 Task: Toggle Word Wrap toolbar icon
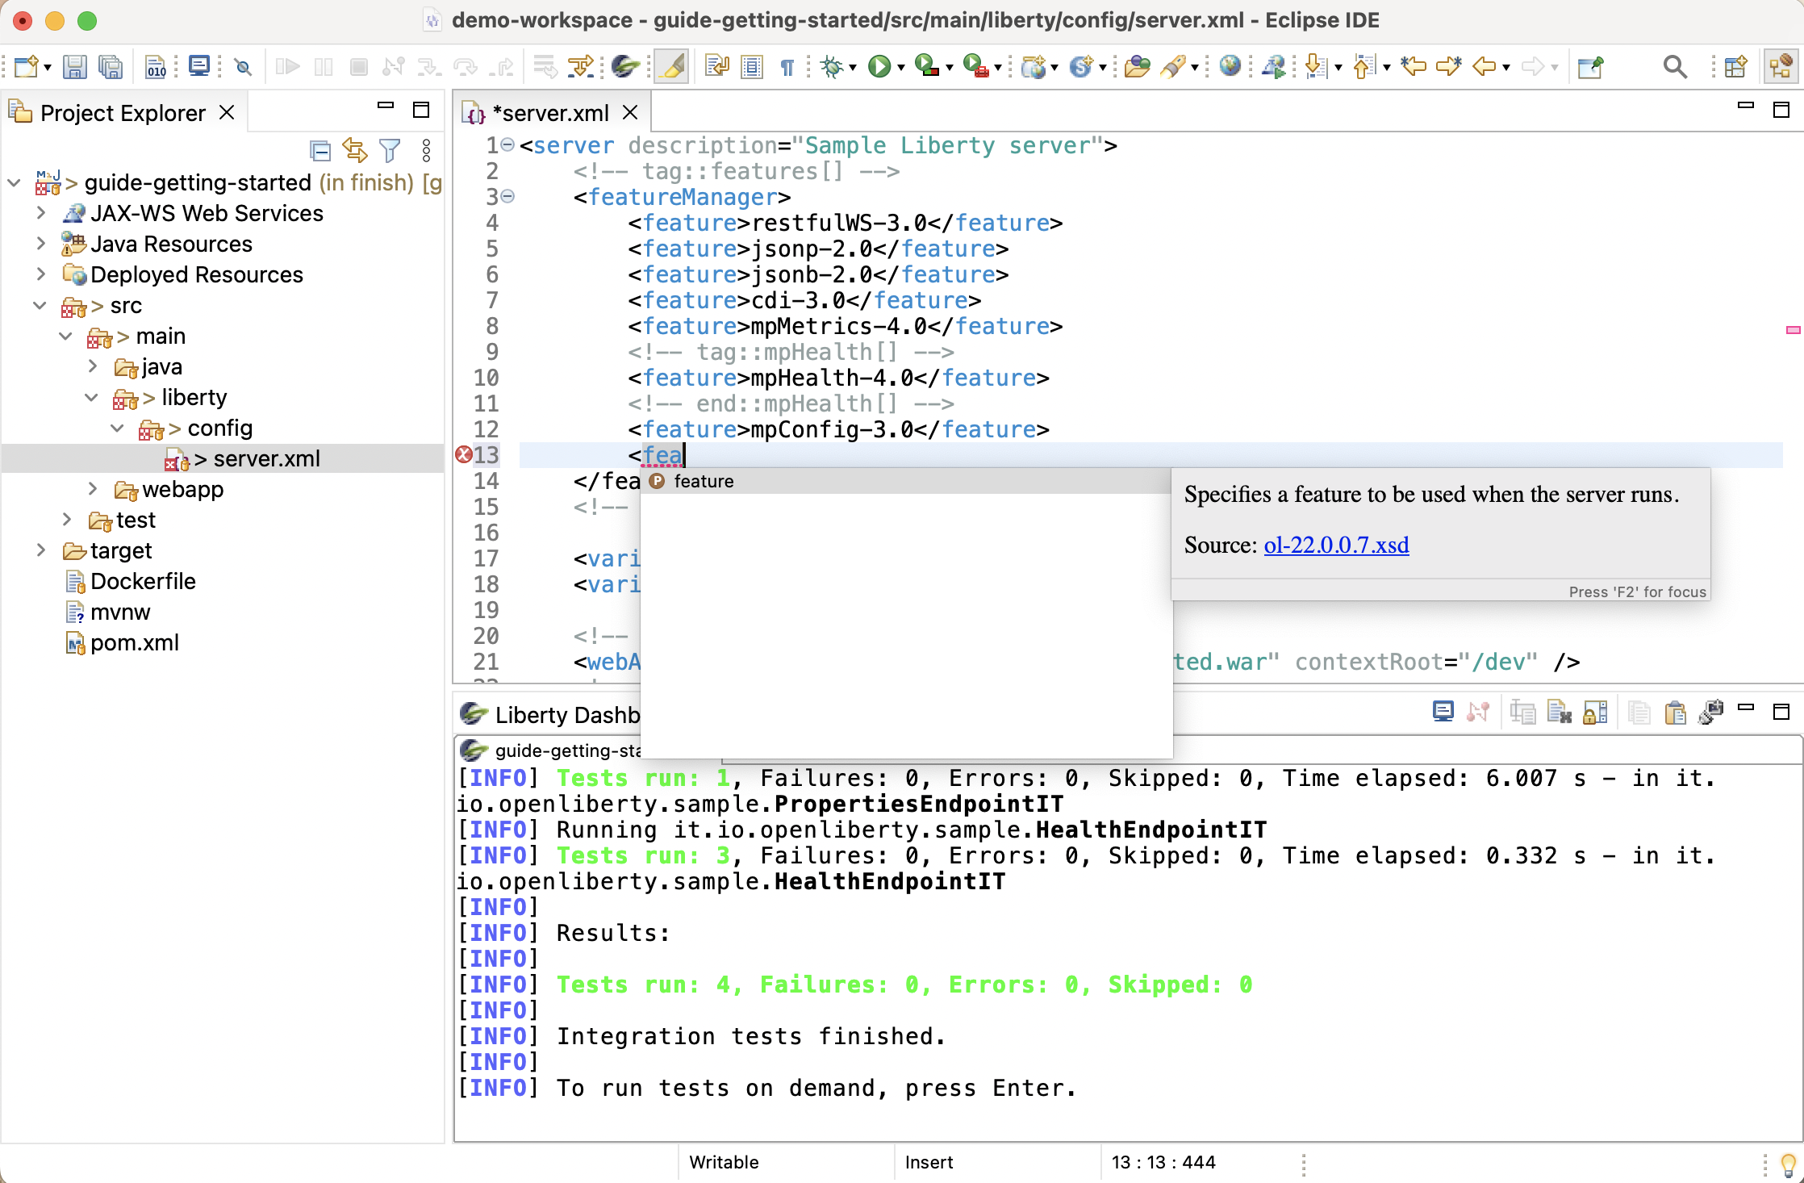716,66
